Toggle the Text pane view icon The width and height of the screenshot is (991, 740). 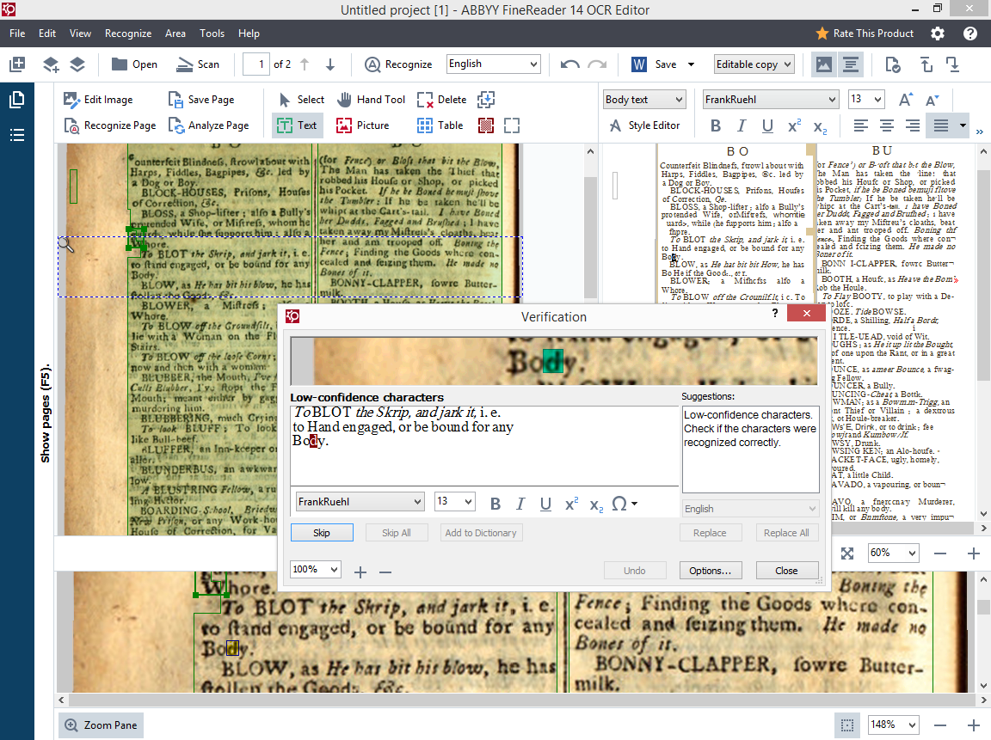click(852, 64)
